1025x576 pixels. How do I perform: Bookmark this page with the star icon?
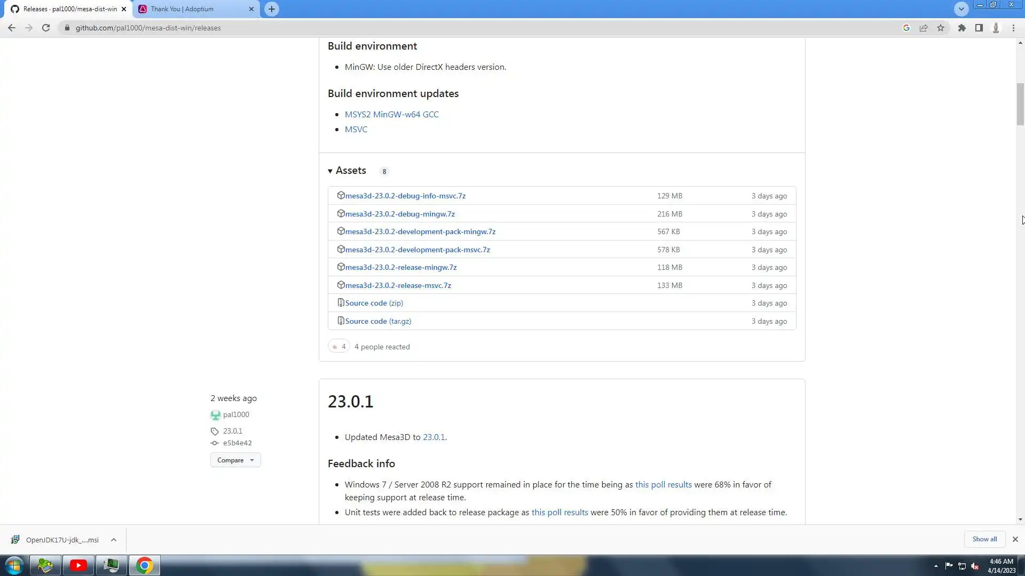pos(941,28)
